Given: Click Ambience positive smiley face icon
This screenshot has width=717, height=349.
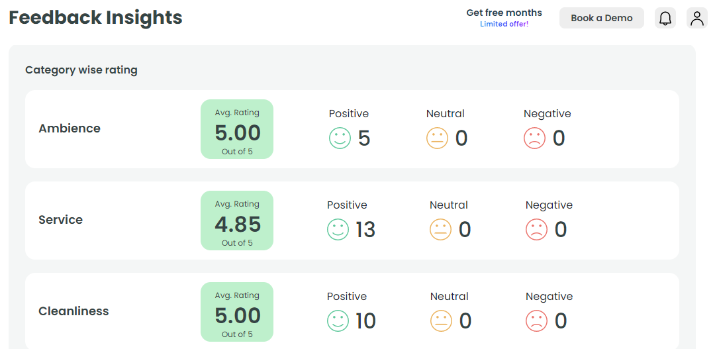Looking at the screenshot, I should [x=340, y=138].
